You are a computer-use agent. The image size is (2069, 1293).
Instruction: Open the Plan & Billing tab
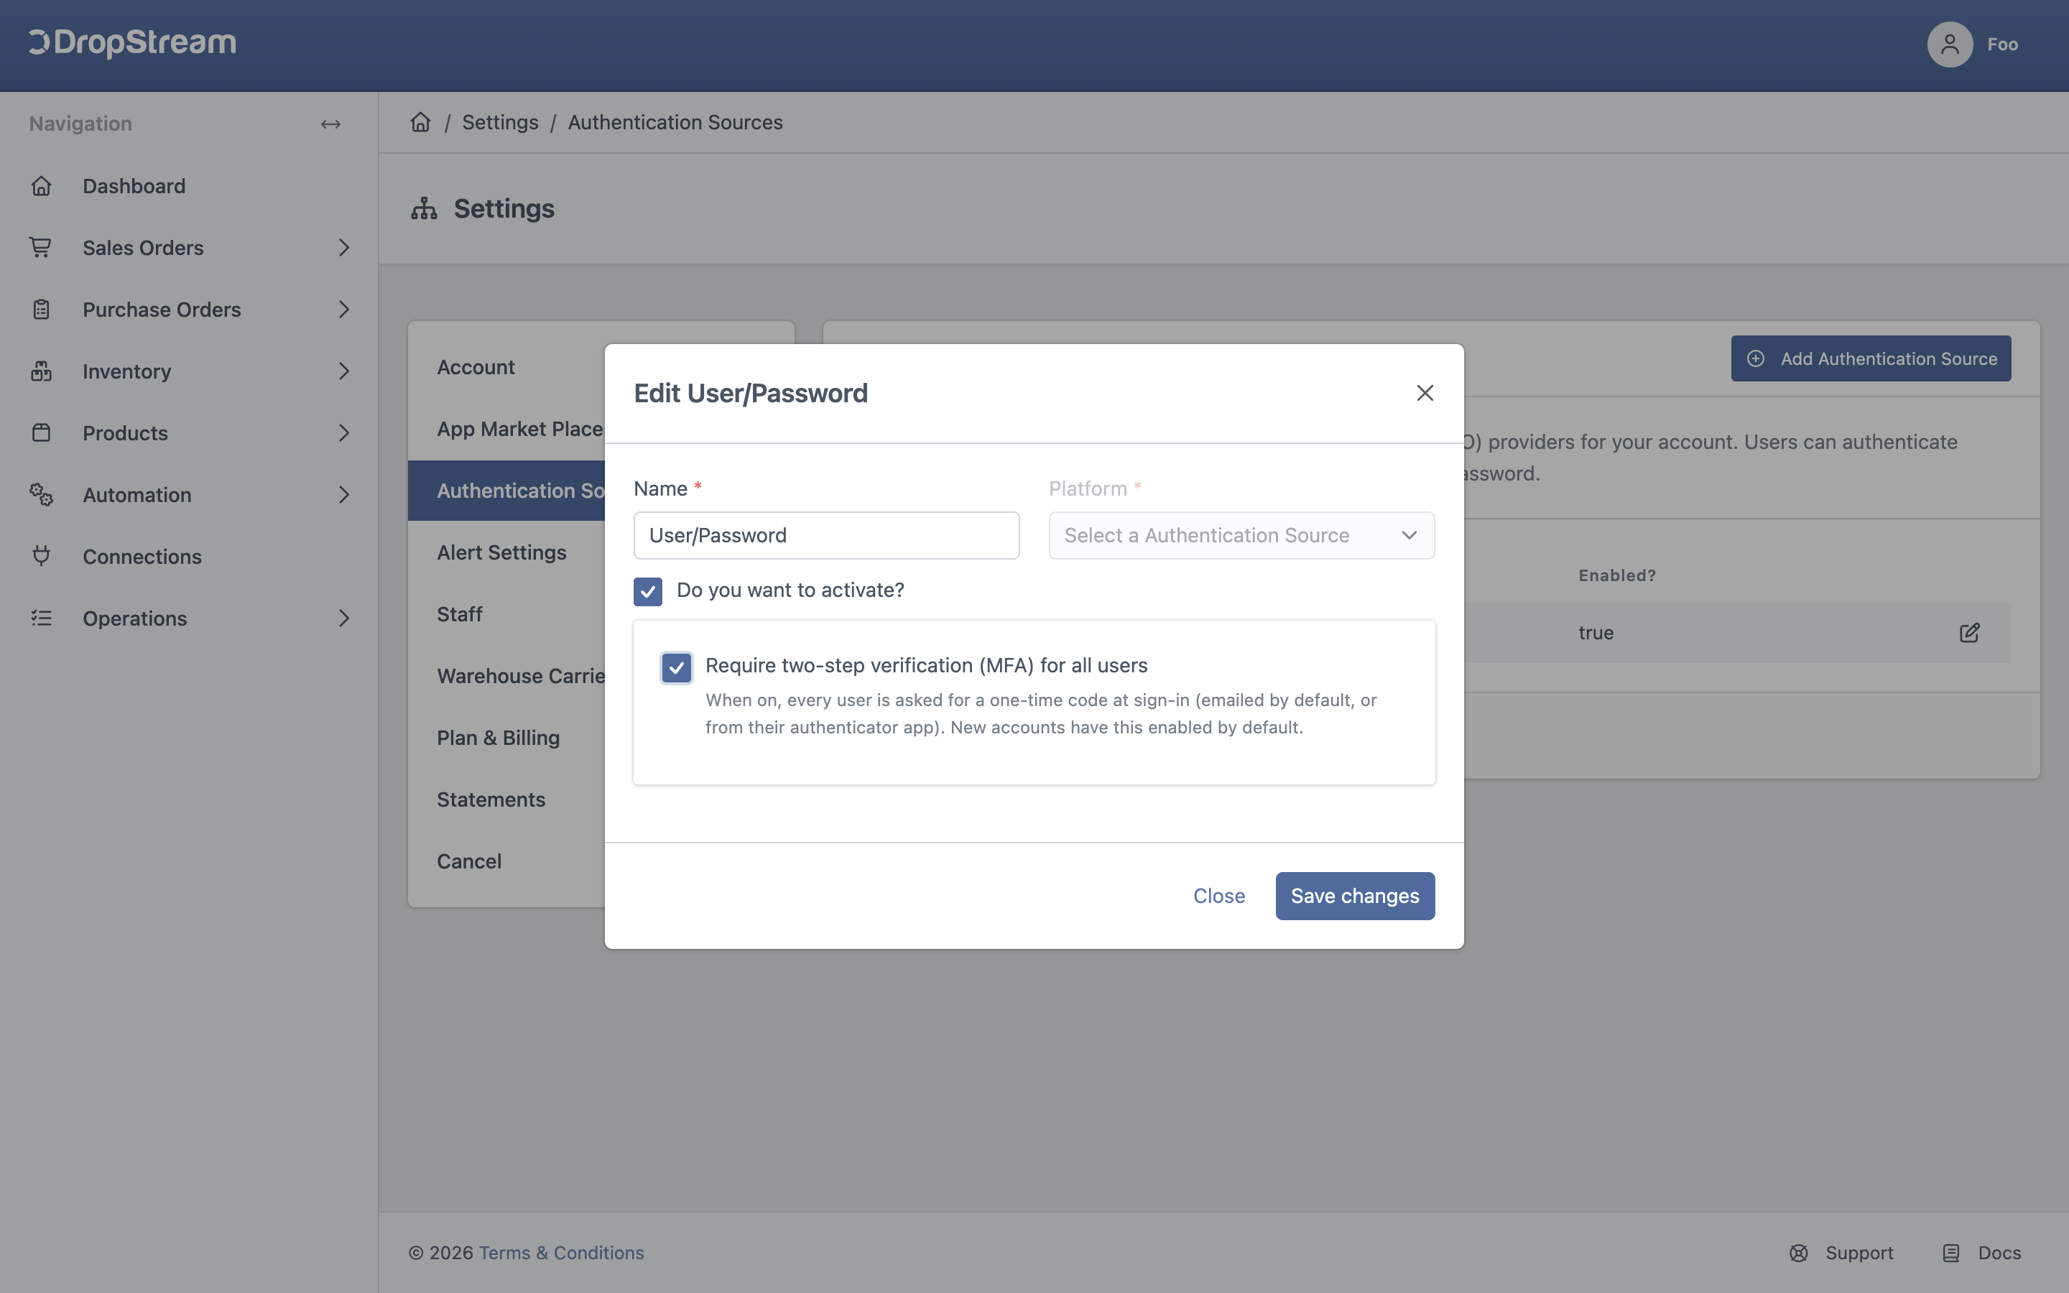point(506,737)
